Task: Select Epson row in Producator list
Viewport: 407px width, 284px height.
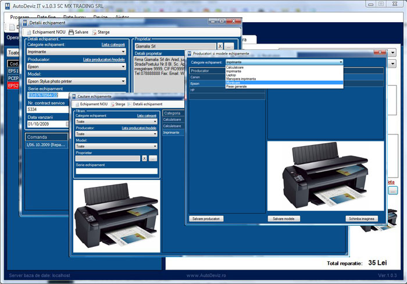Action: [208, 84]
